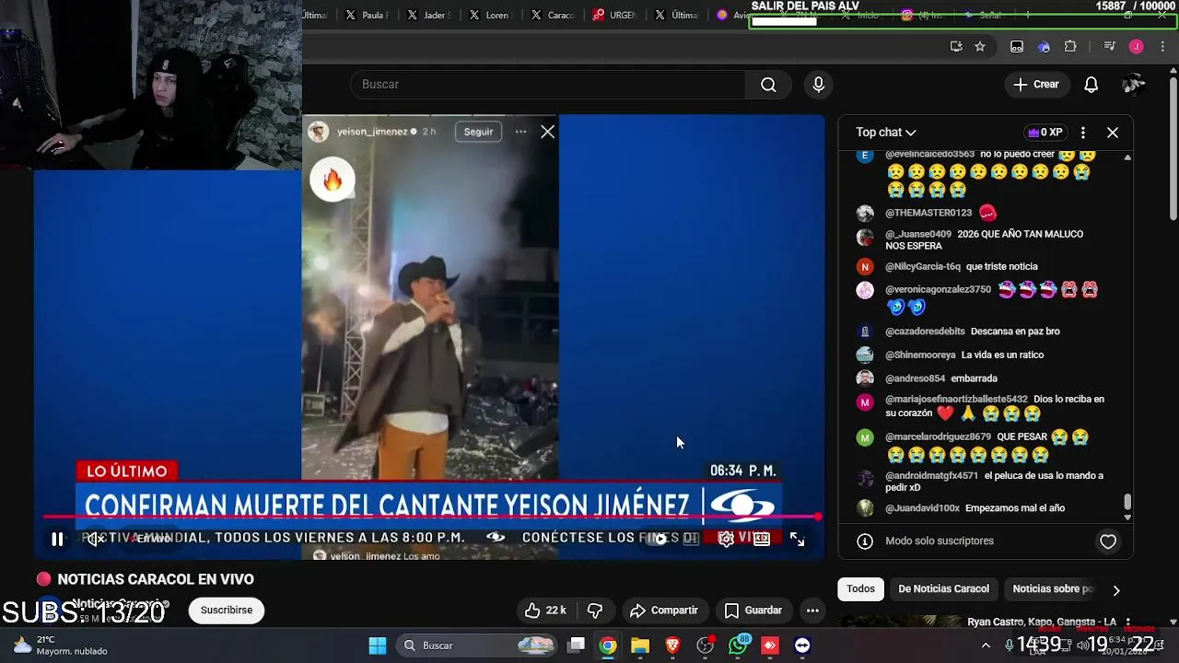Viewport: 1179px width, 663px height.
Task: Open video player settings gear
Action: click(x=726, y=540)
